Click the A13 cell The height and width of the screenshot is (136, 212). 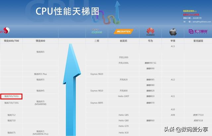[x=173, y=46]
